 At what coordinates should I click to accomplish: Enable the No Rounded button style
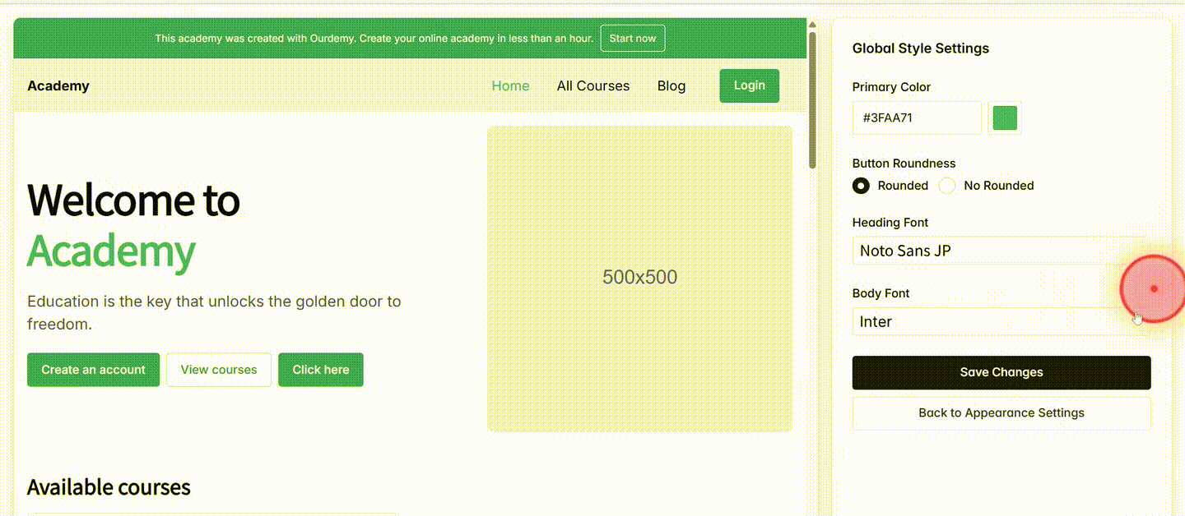click(946, 186)
